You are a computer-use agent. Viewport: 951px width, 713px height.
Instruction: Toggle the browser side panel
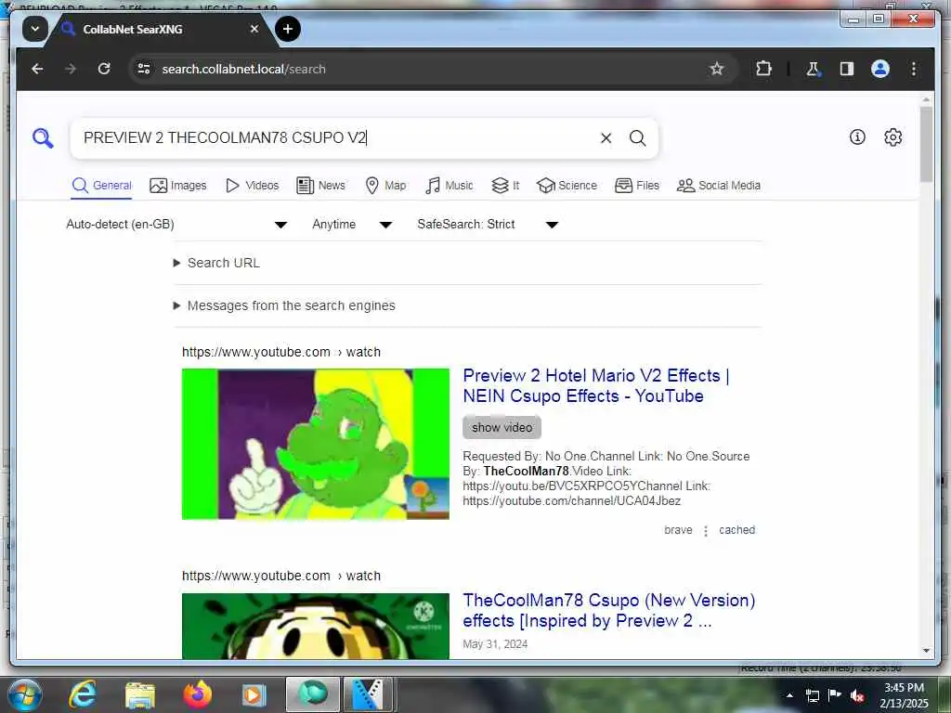(x=847, y=69)
